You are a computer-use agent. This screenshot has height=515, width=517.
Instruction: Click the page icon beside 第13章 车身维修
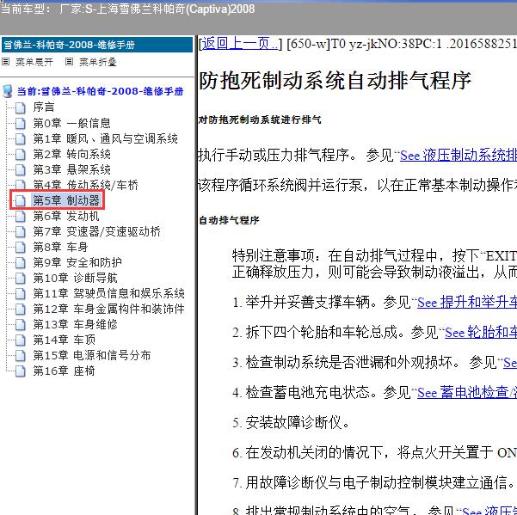click(x=21, y=324)
